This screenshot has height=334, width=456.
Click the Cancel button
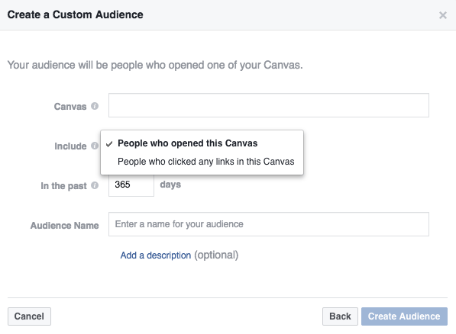[29, 316]
